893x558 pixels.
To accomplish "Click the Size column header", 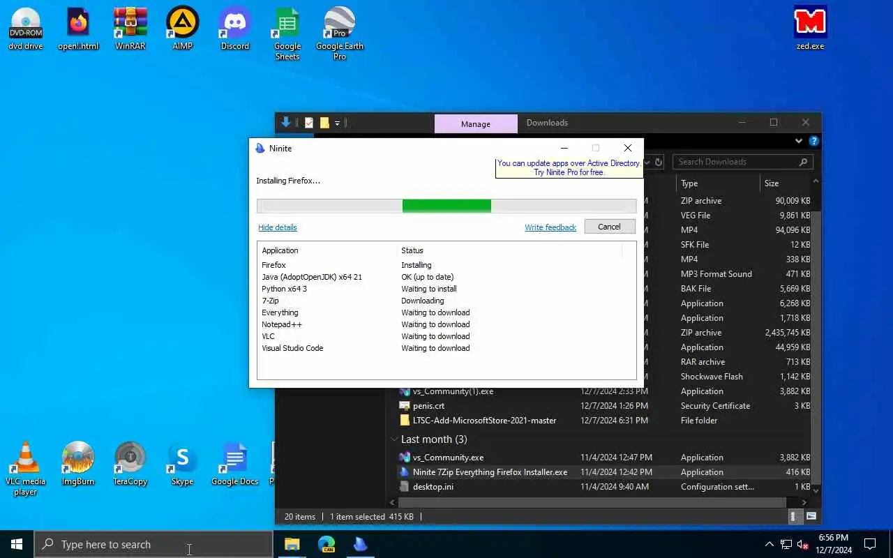I will pyautogui.click(x=786, y=183).
